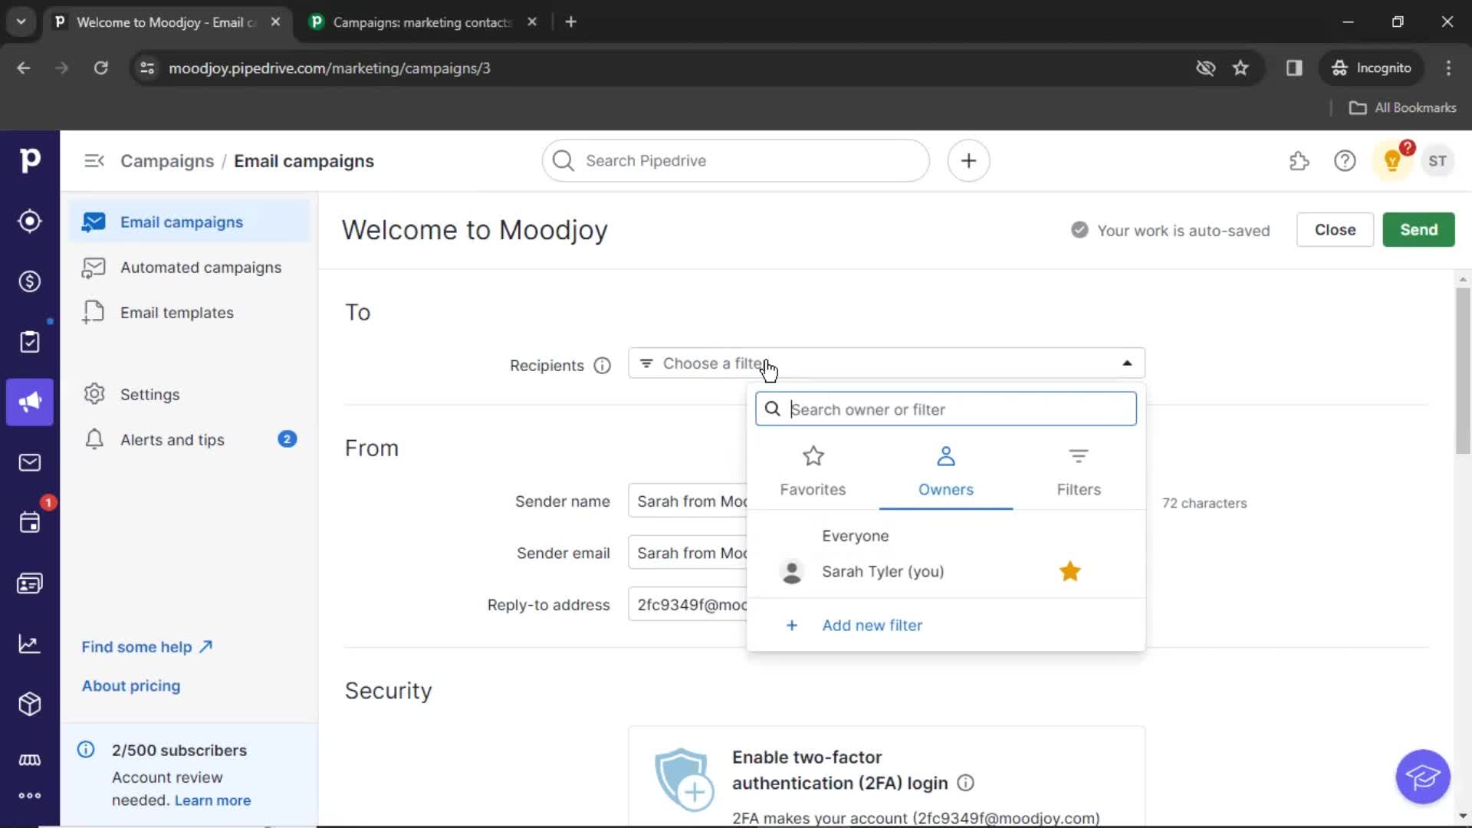The image size is (1472, 828).
Task: Collapse the navigation menu toggle
Action: 94,161
